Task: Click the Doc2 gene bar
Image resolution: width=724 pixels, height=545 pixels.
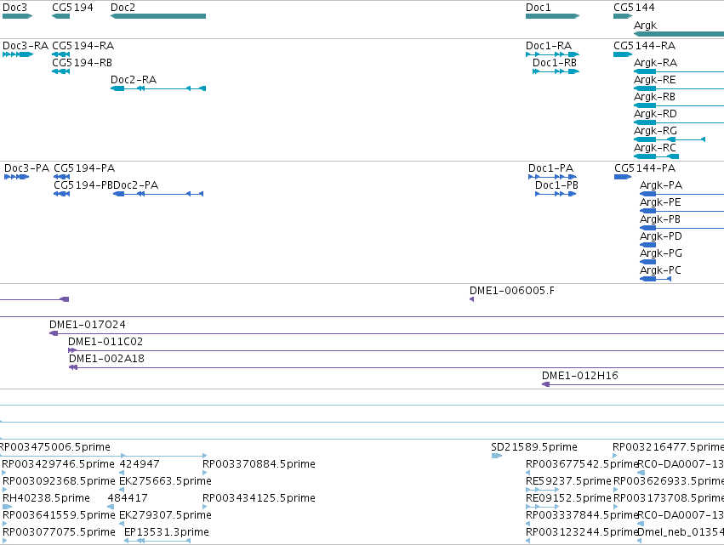Action: [158, 16]
